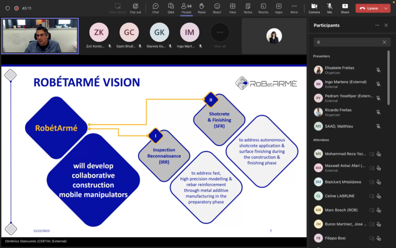
Task: Select the ZK Zoli Konto participant tile
Action: [99, 36]
